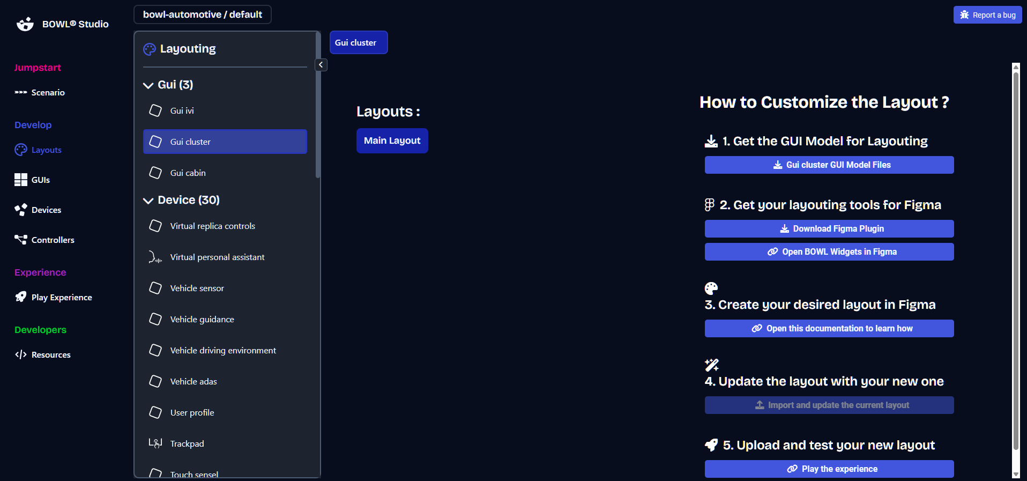The image size is (1027, 481).
Task: Click the Main Layout button
Action: pyautogui.click(x=392, y=140)
